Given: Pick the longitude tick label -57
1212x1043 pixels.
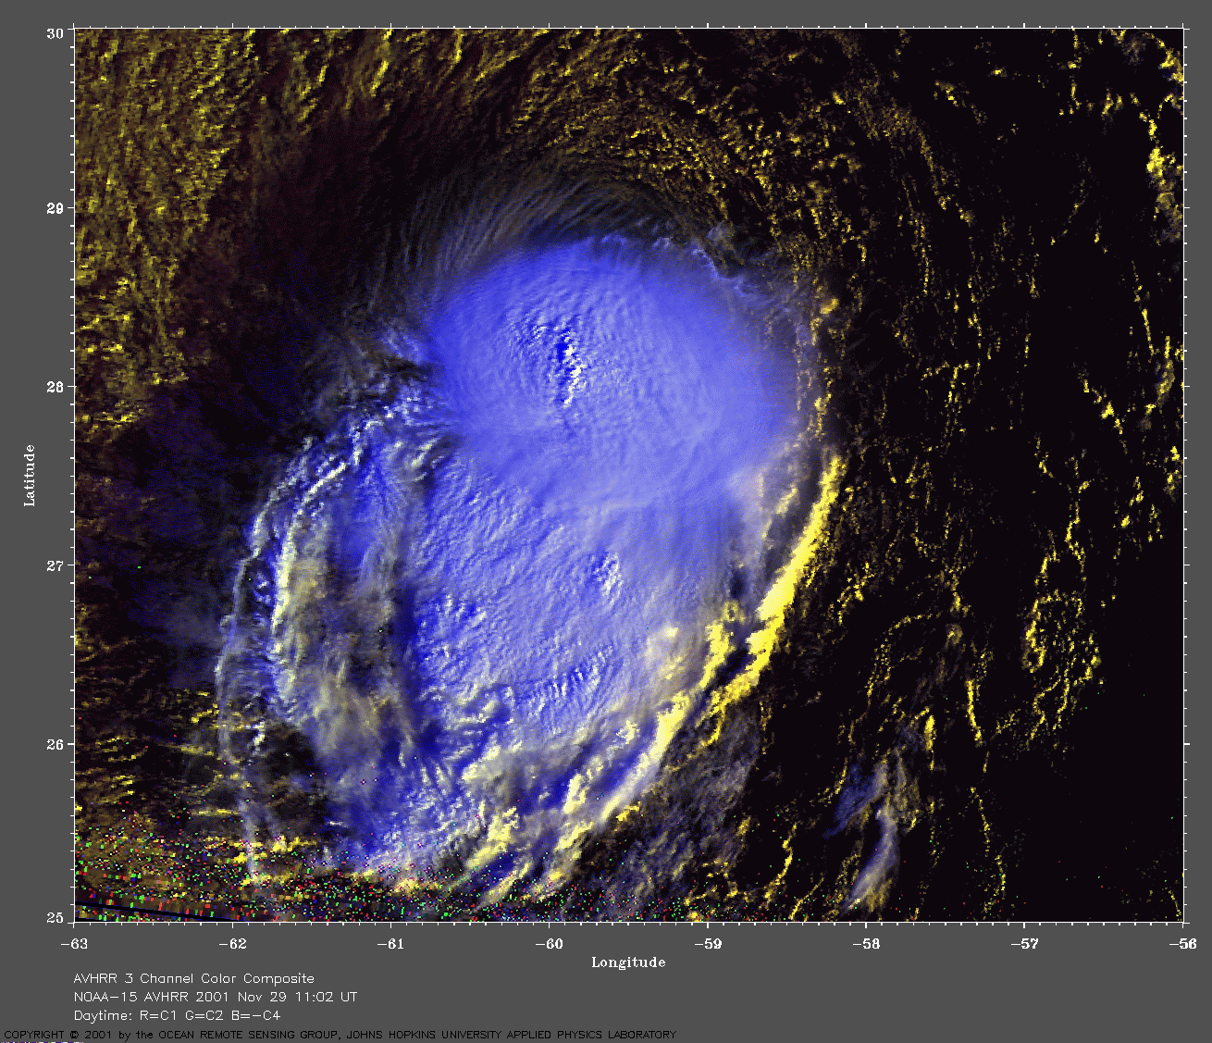Looking at the screenshot, I should click(x=1025, y=944).
